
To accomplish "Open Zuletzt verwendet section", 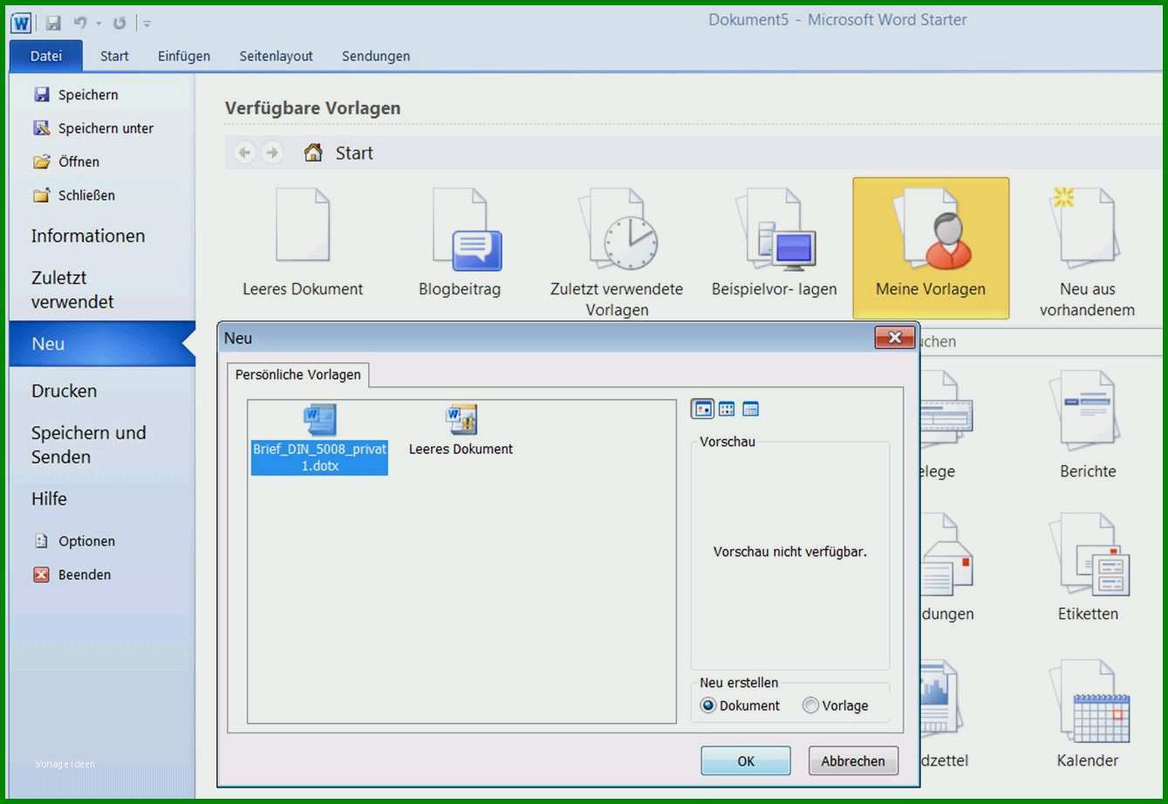I will (72, 290).
